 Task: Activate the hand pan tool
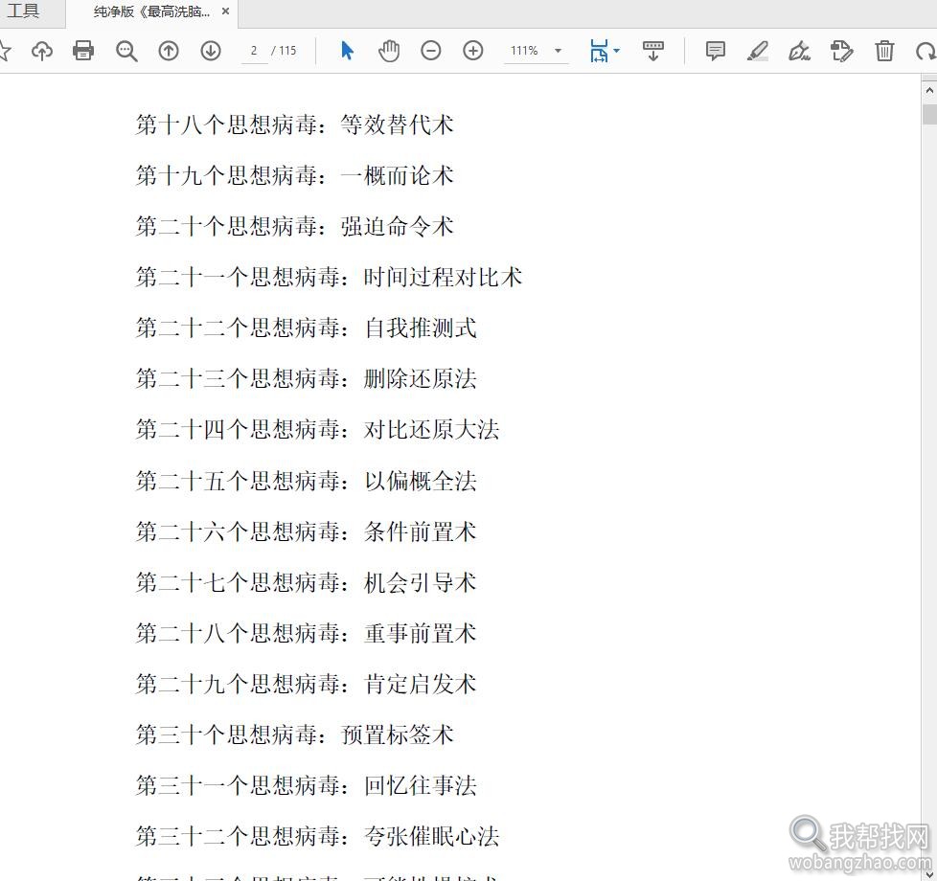click(x=389, y=51)
